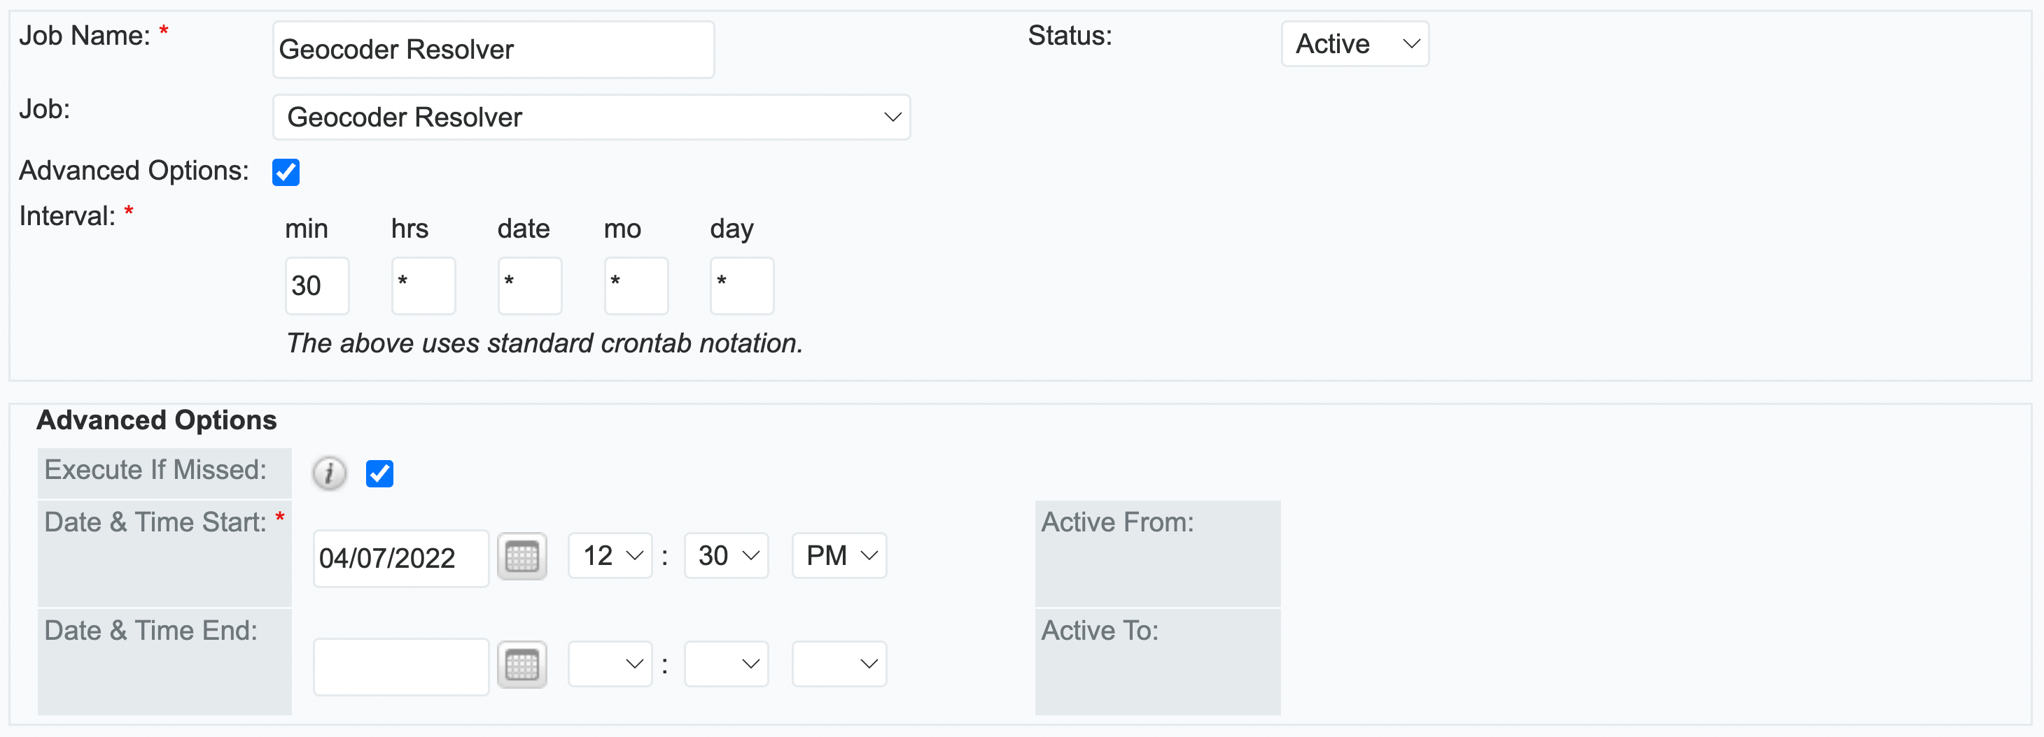Open the End date calendar picker icon
The width and height of the screenshot is (2044, 737).
click(x=521, y=665)
